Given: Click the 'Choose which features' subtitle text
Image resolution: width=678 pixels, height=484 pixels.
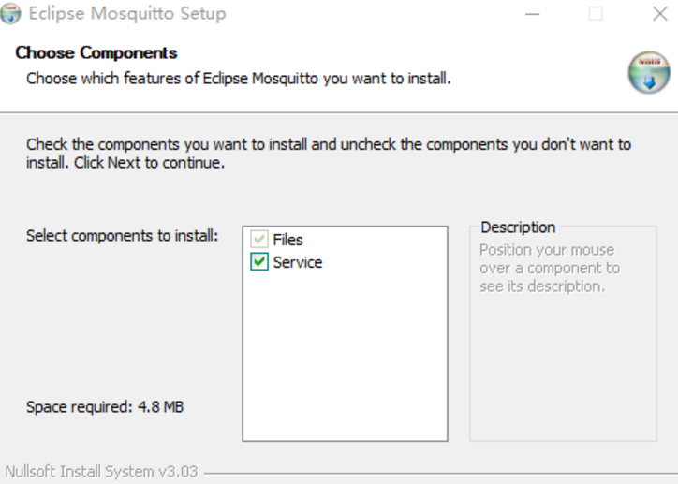Looking at the screenshot, I should (x=238, y=78).
